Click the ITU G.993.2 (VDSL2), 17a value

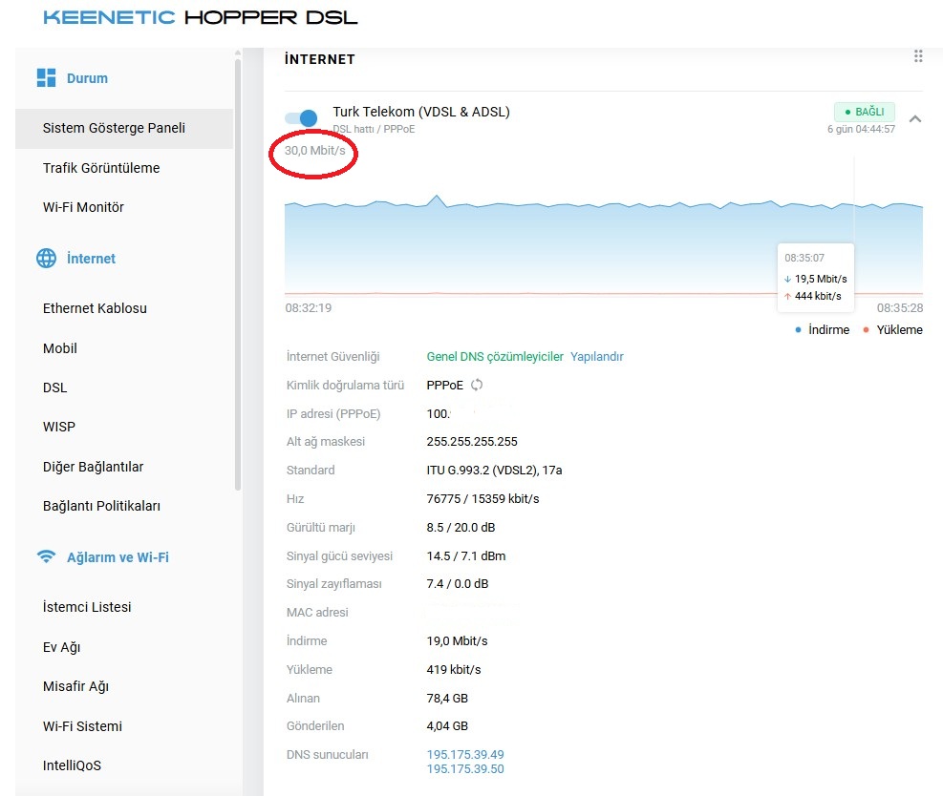pyautogui.click(x=494, y=470)
